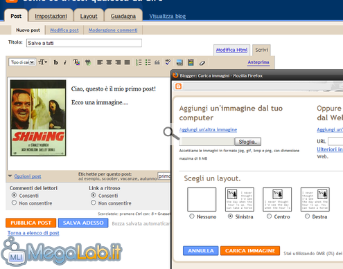The image size is (343, 269).
Task: Open the Guadagna tab
Action: (x=123, y=16)
